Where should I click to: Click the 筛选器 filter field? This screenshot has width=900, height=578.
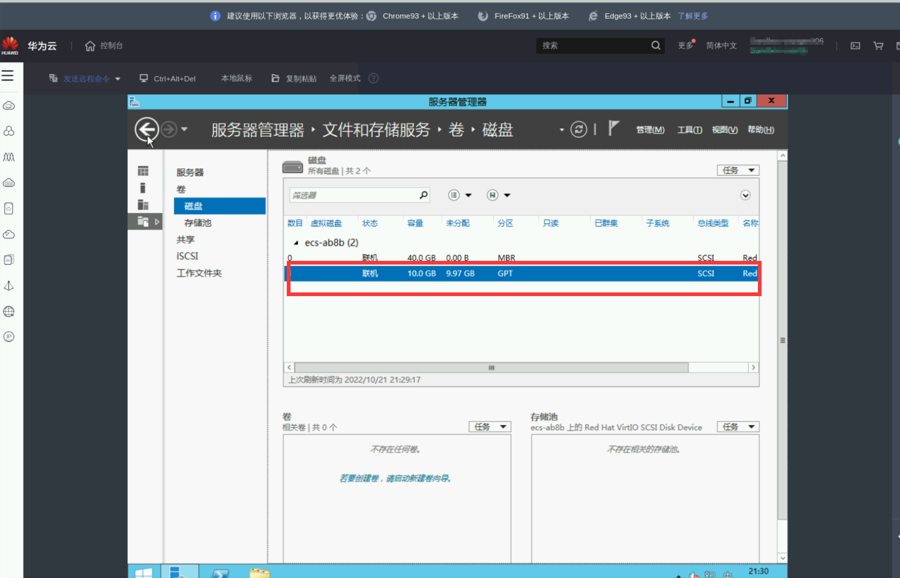(359, 195)
